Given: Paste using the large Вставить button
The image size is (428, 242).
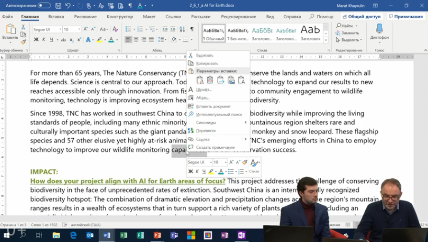Looking at the screenshot, I should pyautogui.click(x=10, y=32).
